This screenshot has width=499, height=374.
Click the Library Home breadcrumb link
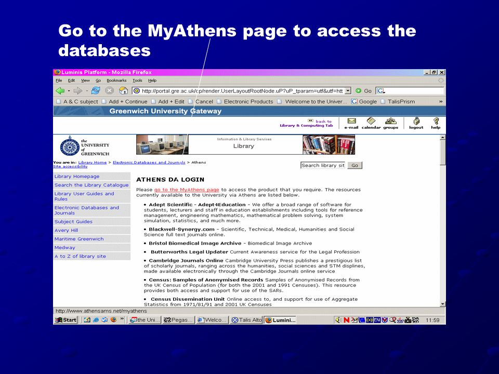(x=93, y=162)
